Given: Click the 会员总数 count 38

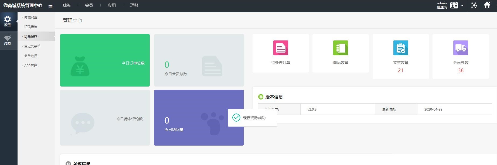Looking at the screenshot, I should (x=461, y=70).
